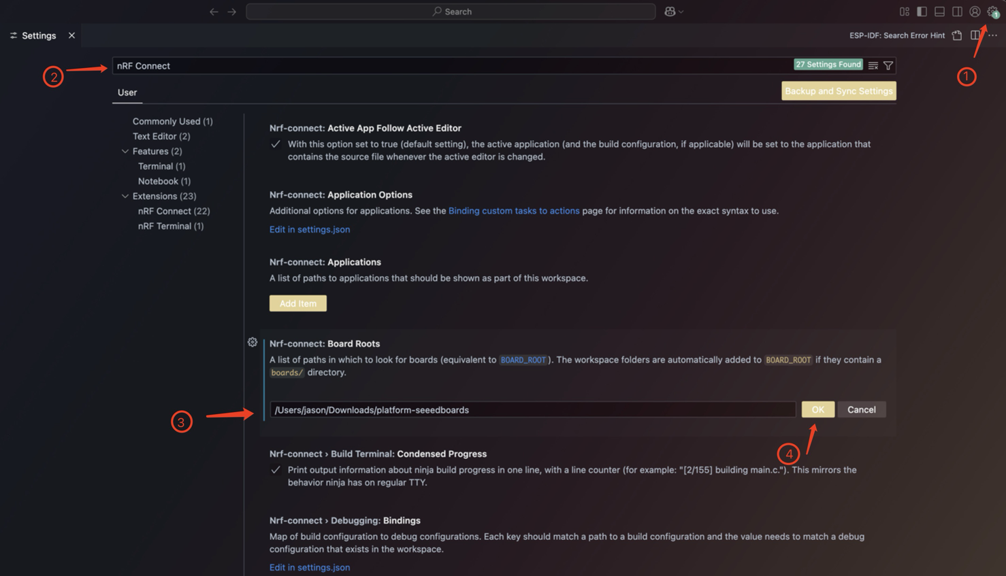
Task: Collapse the Extensions tree chevron
Action: coord(125,196)
